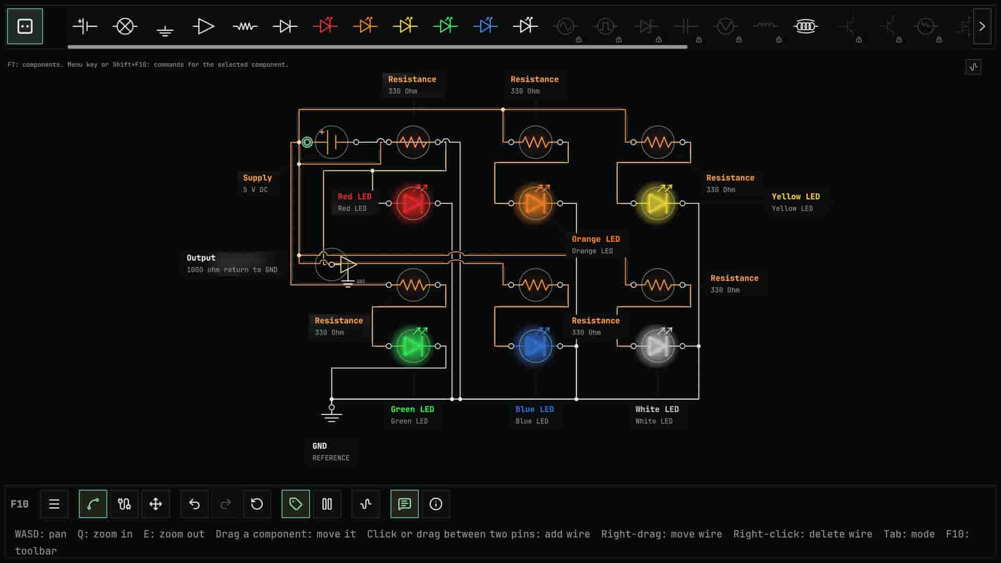Screen dimensions: 1001x563
Task: Undo the last action
Action: [194, 504]
